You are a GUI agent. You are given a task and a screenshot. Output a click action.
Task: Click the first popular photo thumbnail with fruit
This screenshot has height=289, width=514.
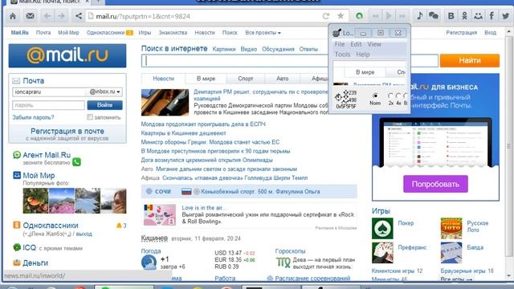[x=35, y=201]
